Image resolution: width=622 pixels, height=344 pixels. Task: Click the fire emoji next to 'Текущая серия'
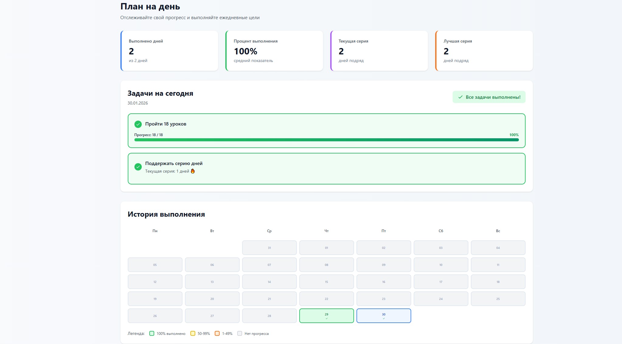(193, 171)
